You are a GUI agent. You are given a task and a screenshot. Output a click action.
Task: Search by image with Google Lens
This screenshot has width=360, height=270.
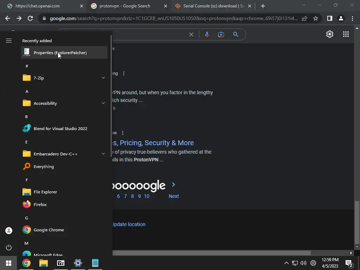tap(221, 34)
